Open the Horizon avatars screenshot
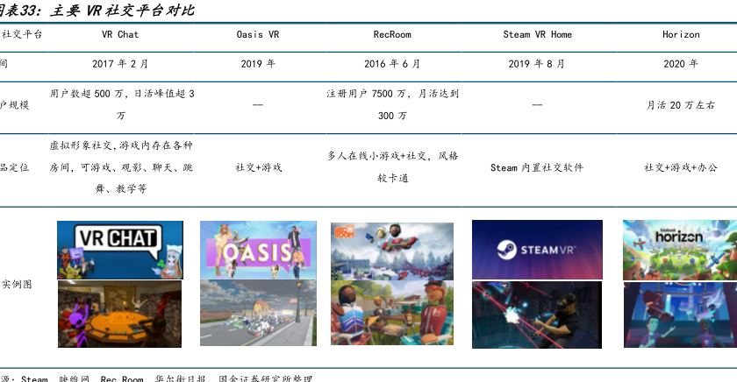The height and width of the screenshot is (382, 737). pyautogui.click(x=681, y=315)
